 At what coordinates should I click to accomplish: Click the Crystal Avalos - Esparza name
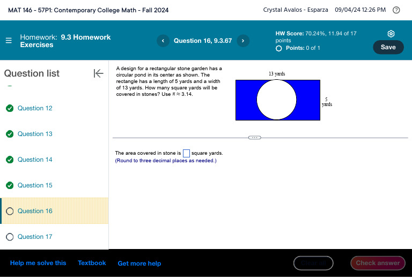(x=296, y=10)
